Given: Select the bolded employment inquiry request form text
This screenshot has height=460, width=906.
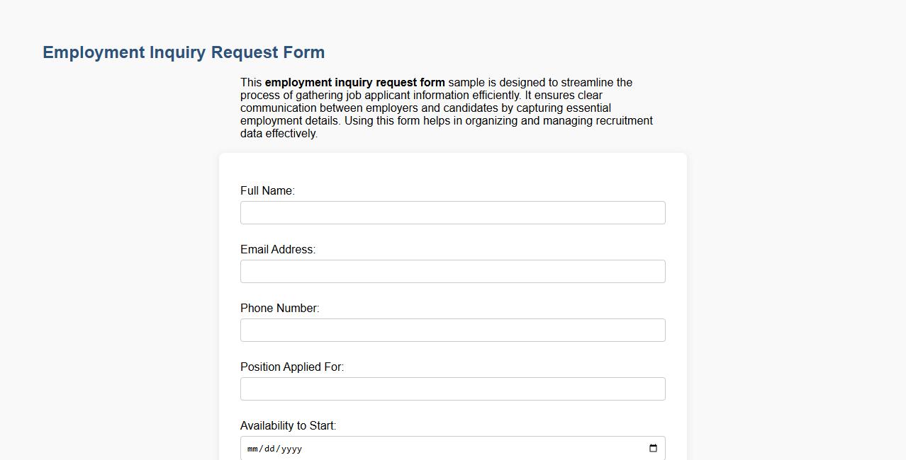Looking at the screenshot, I should (x=354, y=82).
